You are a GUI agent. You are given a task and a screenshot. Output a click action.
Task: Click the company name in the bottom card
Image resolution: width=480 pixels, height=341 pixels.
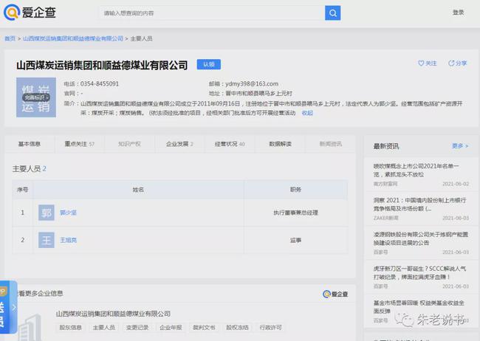113,314
